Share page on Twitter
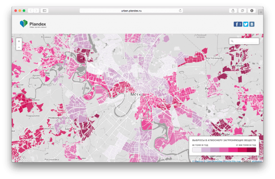This screenshot has height=179, width=275. [x=246, y=24]
